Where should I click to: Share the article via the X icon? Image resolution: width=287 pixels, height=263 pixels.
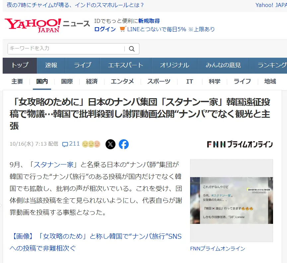pos(110,144)
